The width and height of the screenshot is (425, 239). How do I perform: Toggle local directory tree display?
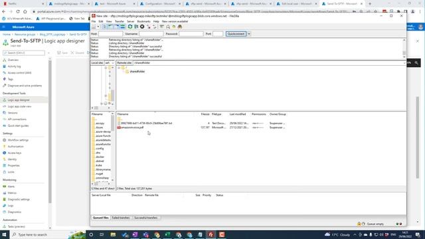(111, 27)
